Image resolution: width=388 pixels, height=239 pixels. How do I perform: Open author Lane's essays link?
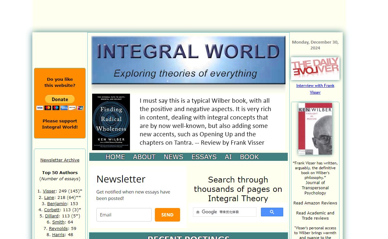pos(49,197)
